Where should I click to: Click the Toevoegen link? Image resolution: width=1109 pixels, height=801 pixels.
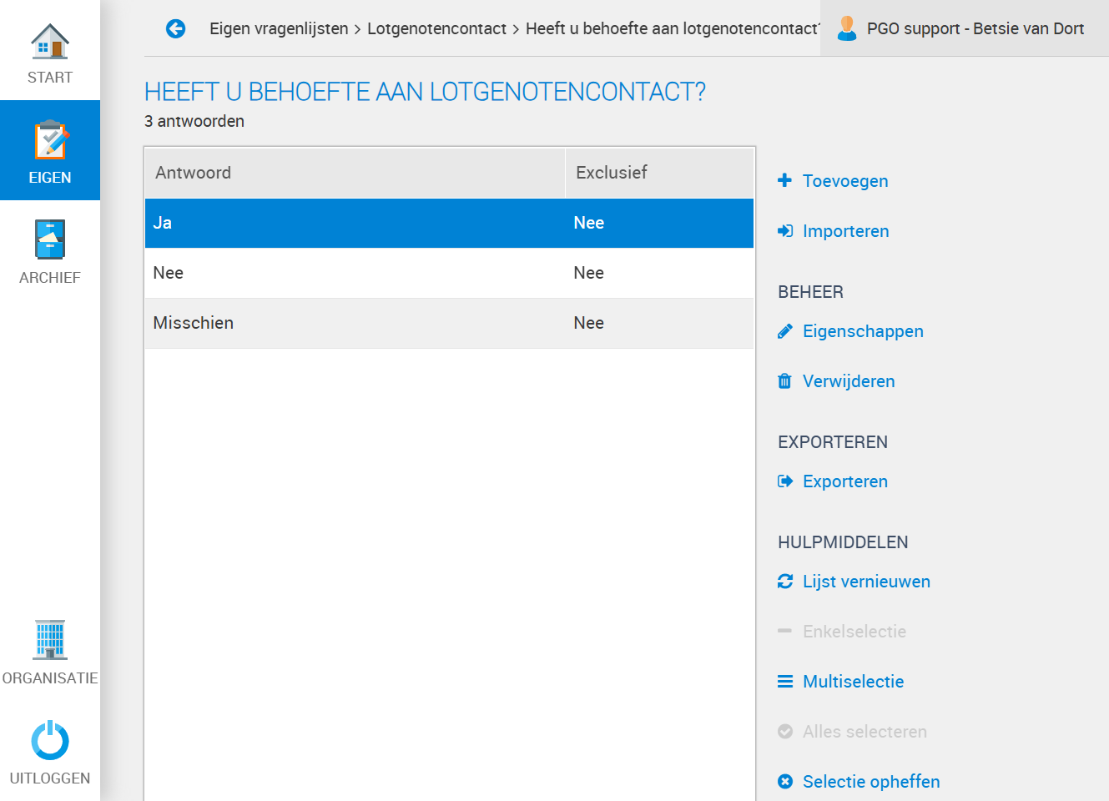pos(845,181)
